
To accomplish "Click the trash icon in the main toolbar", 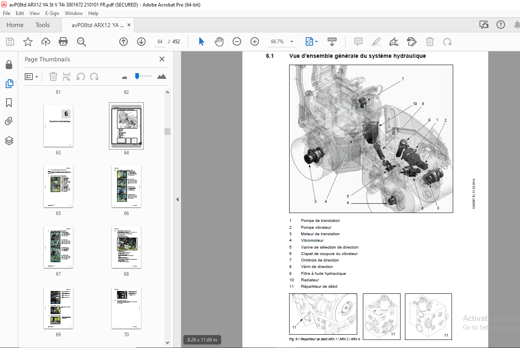I will [x=430, y=42].
